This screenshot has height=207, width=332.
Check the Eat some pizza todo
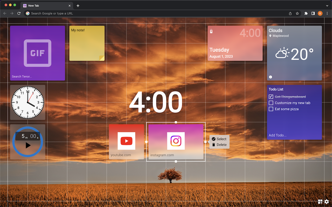coord(271,109)
